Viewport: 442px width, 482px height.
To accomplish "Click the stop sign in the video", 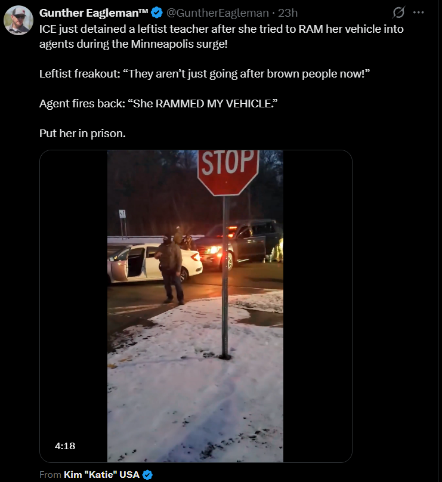I will tap(228, 172).
